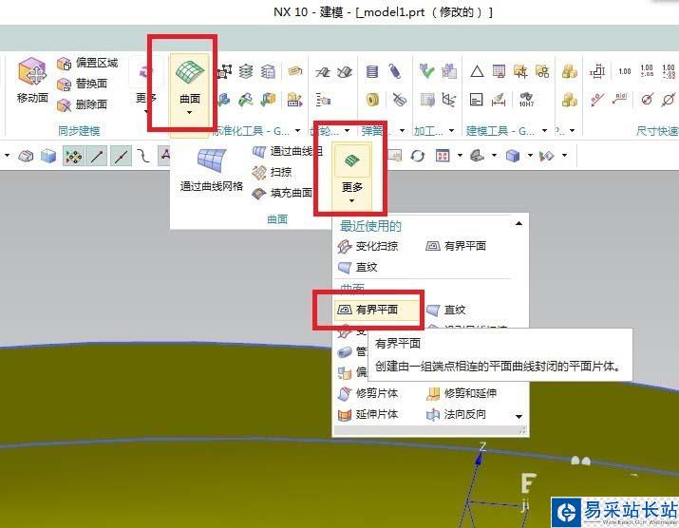The width and height of the screenshot is (679, 528).
Task: Choose 修剪片体 trim sheet
Action: pos(368,393)
